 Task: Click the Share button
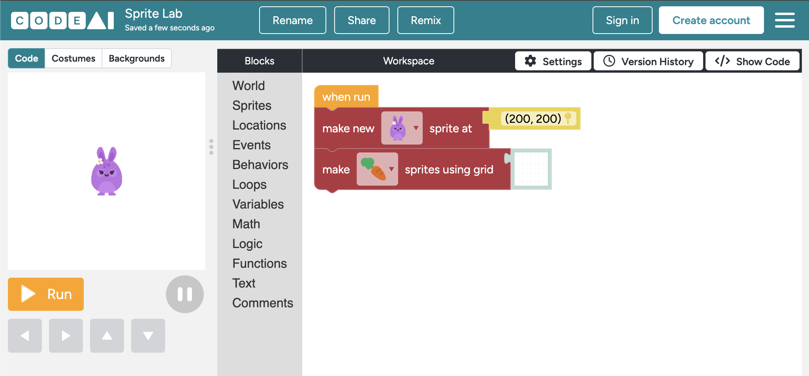click(362, 20)
